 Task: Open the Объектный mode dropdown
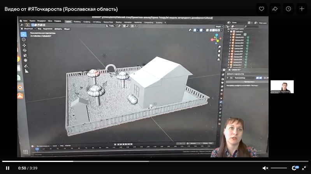coord(28,29)
